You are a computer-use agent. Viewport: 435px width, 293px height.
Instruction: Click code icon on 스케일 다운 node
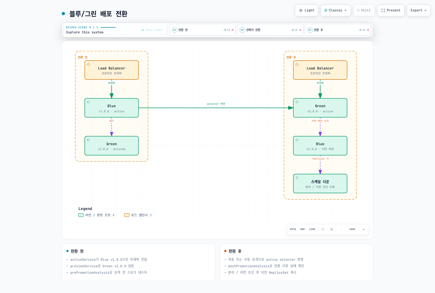[297, 178]
